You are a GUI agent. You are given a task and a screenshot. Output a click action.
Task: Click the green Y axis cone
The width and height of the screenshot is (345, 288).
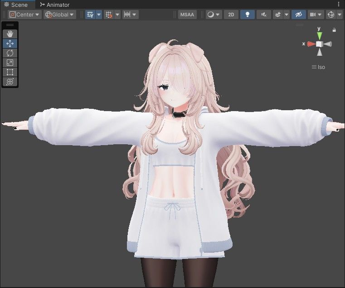(x=320, y=35)
